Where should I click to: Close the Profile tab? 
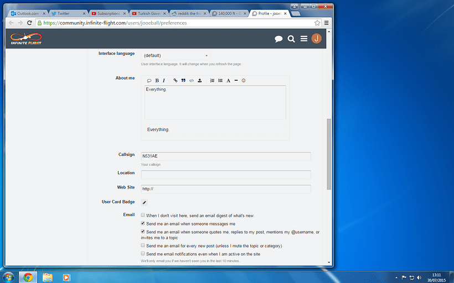pyautogui.click(x=285, y=14)
